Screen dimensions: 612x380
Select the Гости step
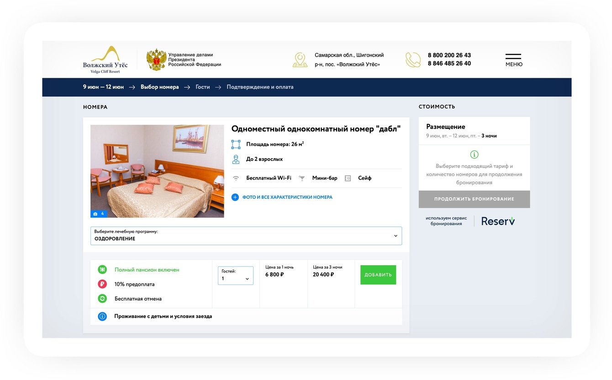[x=203, y=87]
